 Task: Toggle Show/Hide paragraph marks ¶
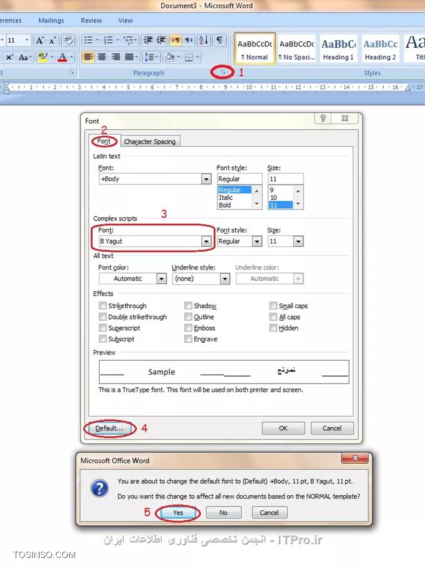coord(219,40)
